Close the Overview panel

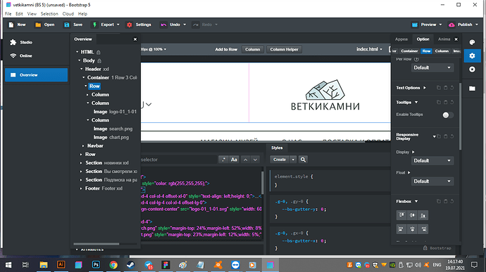[135, 39]
